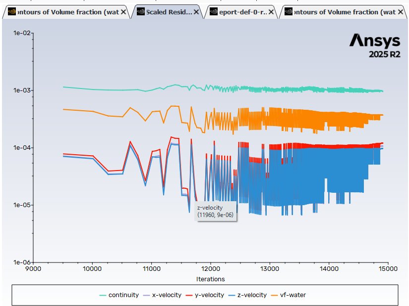Click the Scaled Residuals tab icon

coord(140,11)
